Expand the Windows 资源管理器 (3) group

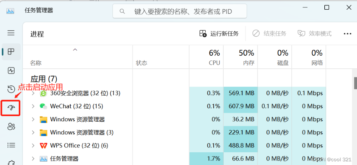click(33, 133)
